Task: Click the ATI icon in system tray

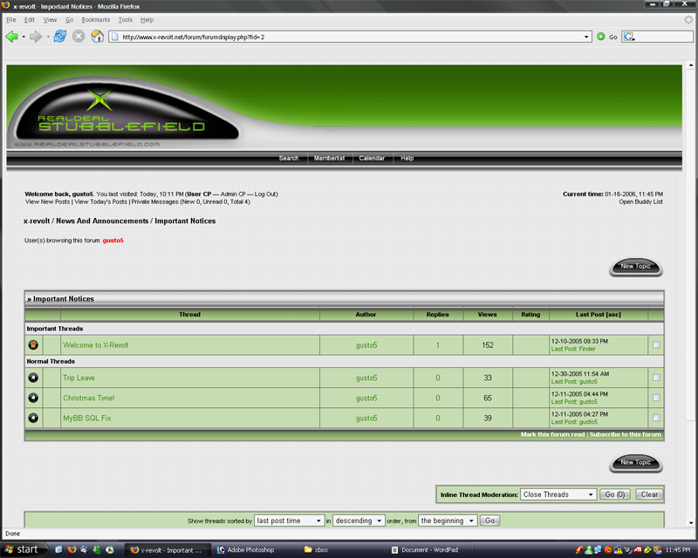Action: point(638,550)
